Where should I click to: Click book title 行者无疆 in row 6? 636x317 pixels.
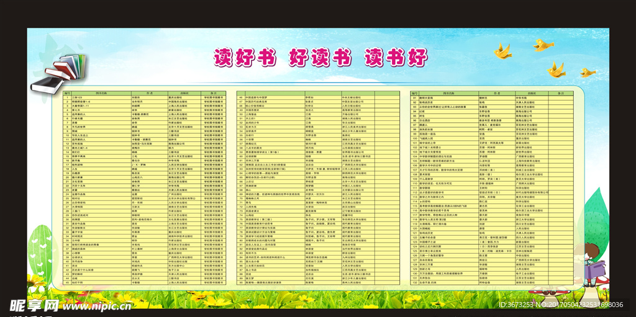(x=77, y=118)
